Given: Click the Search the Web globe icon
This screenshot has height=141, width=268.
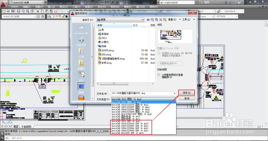Looking at the screenshot, I should (157, 20).
